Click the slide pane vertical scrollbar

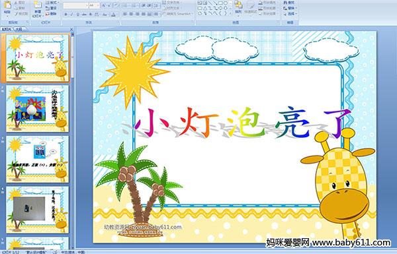(x=73, y=141)
